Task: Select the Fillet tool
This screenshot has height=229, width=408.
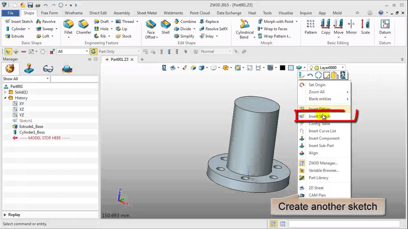Action: click(68, 27)
